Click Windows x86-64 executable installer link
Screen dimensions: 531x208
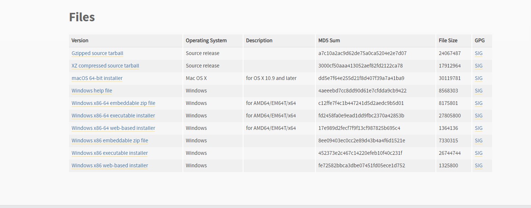[113, 116]
